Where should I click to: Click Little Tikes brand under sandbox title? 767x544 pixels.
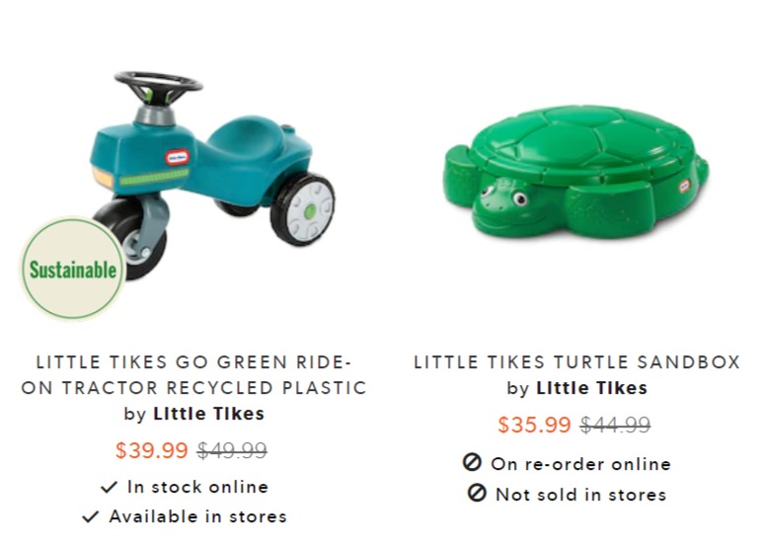592,388
